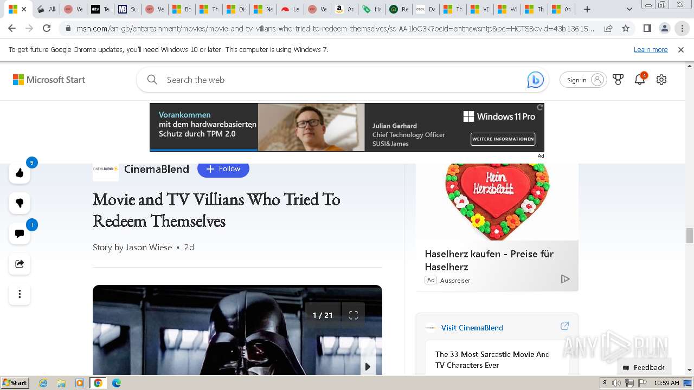The image size is (694, 390).
Task: Click the Microsoft Start logo
Action: [x=49, y=80]
